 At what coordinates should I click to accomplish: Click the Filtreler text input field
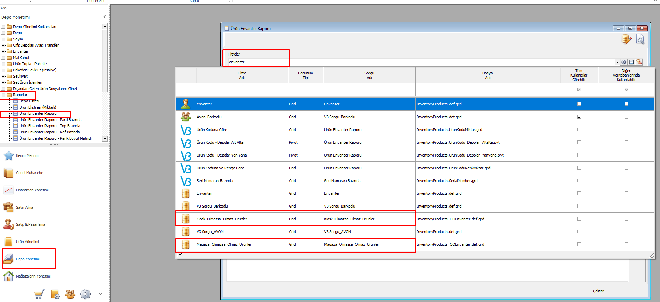click(421, 62)
